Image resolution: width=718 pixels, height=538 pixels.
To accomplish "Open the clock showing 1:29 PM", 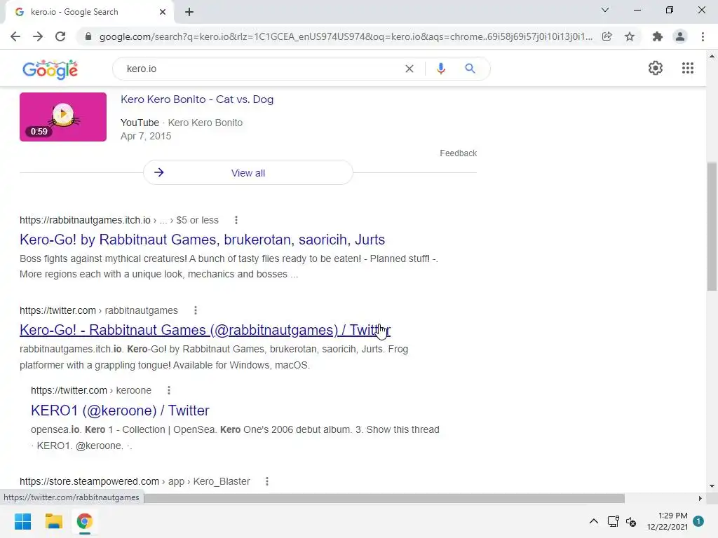I will tap(668, 521).
